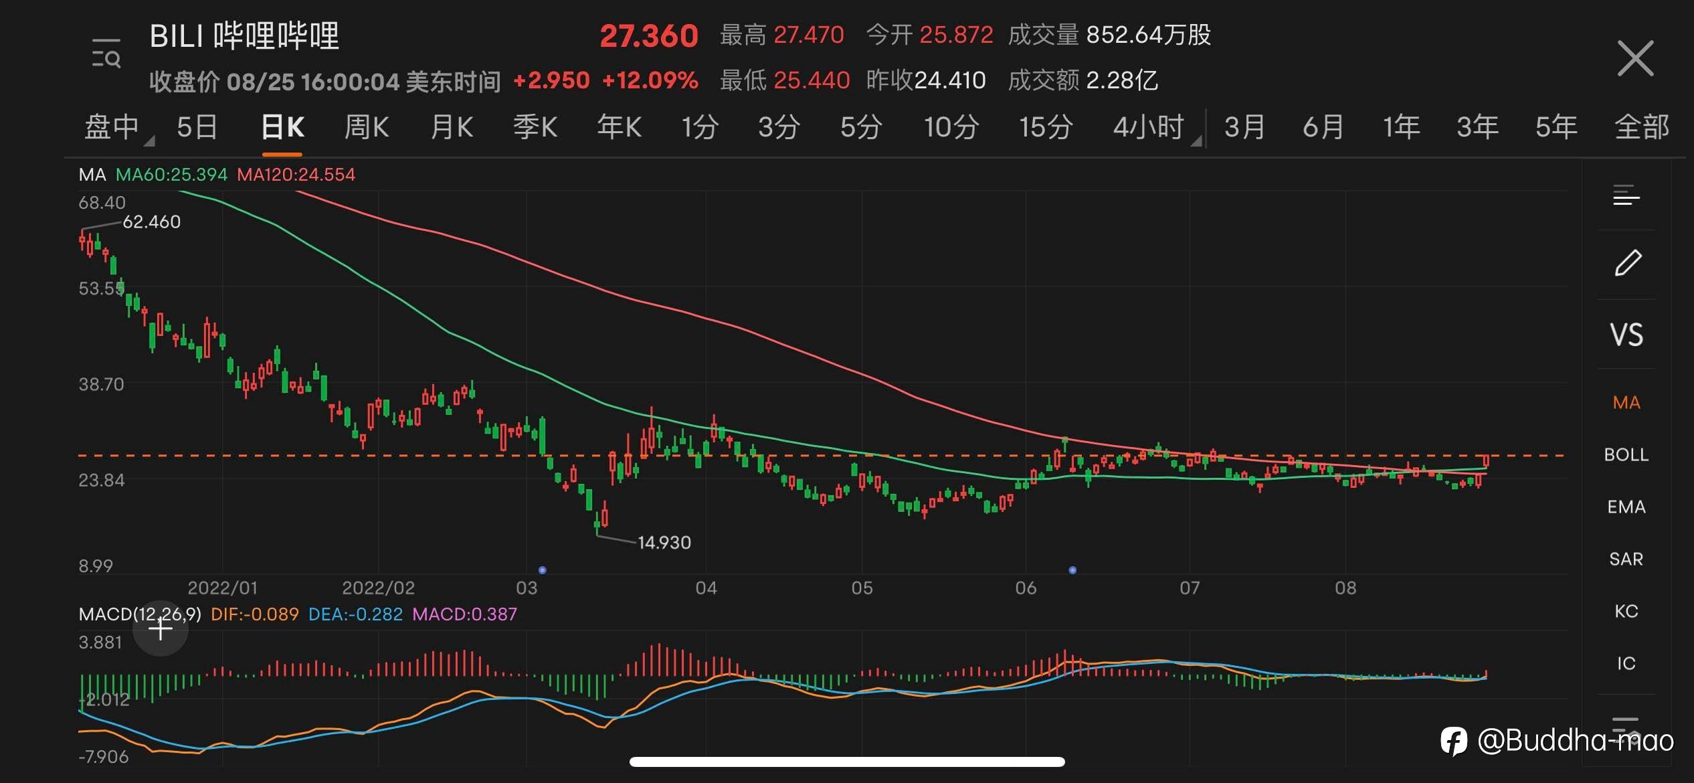This screenshot has width=1694, height=783.
Task: Select the 月K chart tab
Action: tap(452, 127)
